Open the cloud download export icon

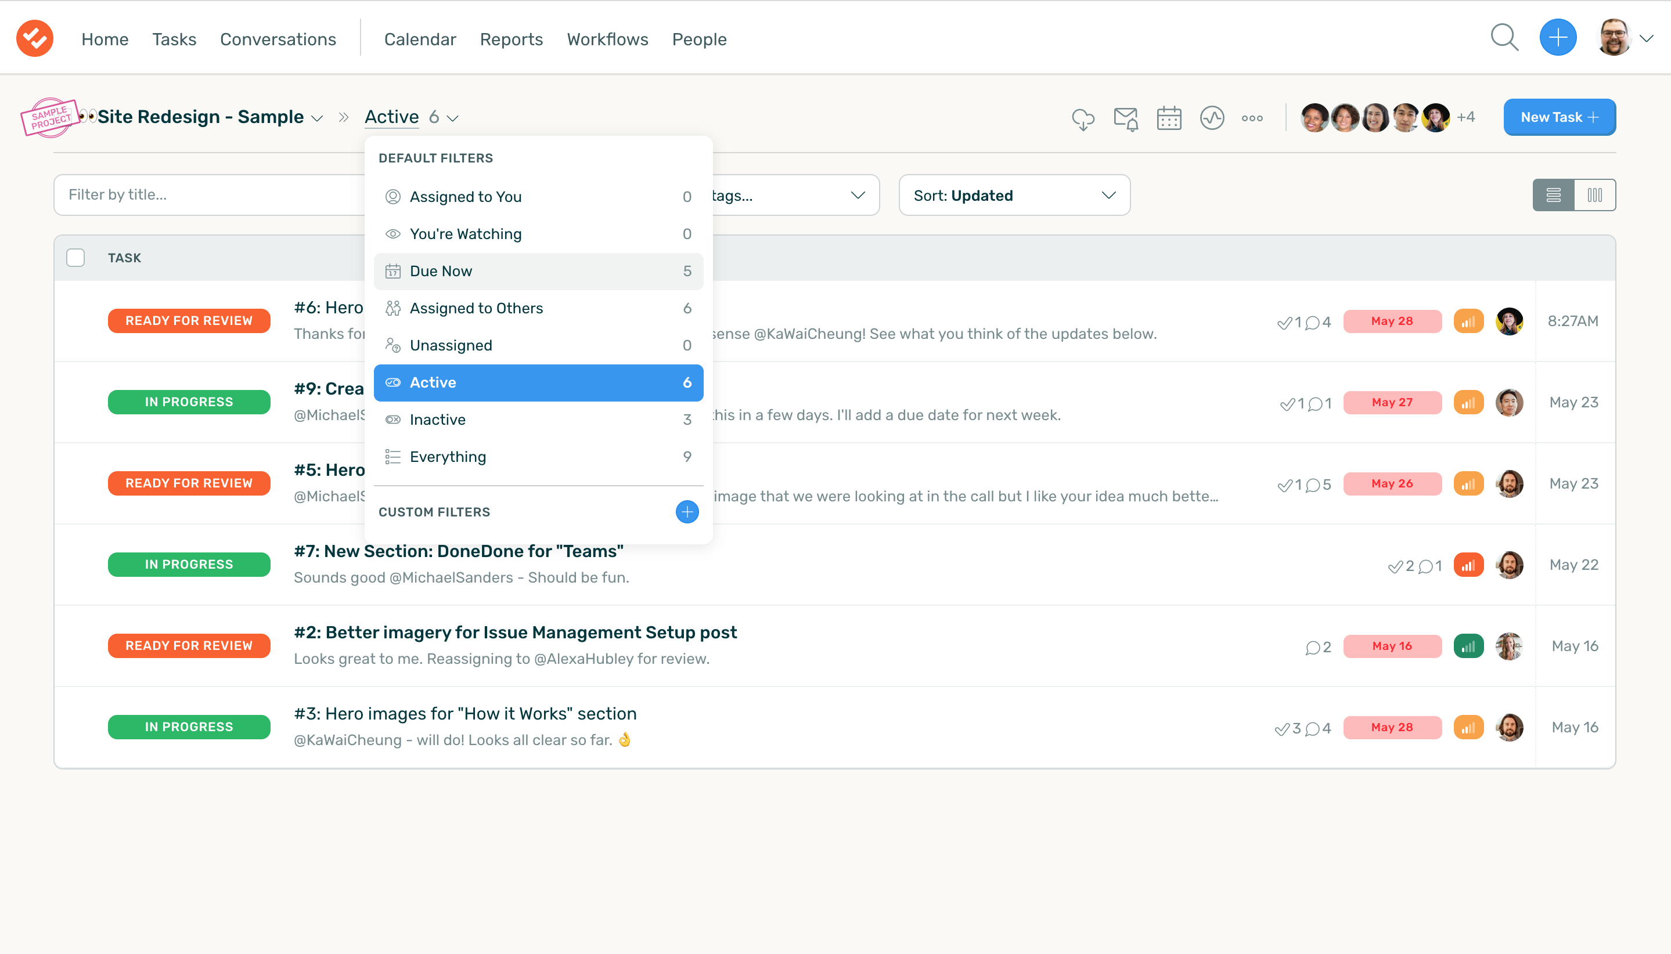click(x=1082, y=118)
